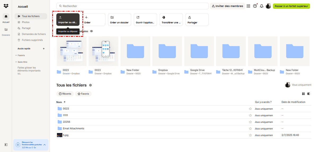This screenshot has height=152, width=318.
Task: Click Ouvrir l'application button
Action: tap(145, 20)
